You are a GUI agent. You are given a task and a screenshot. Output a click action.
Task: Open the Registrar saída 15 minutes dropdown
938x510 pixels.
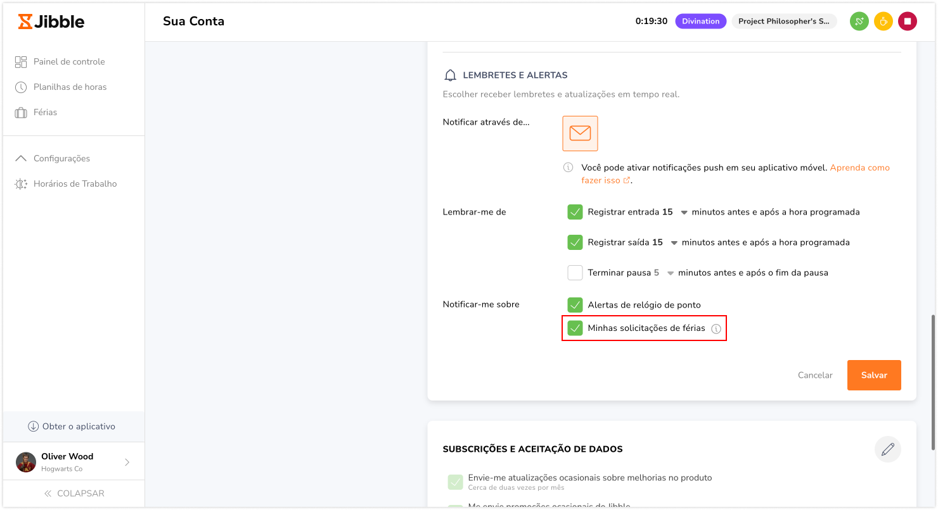click(674, 243)
